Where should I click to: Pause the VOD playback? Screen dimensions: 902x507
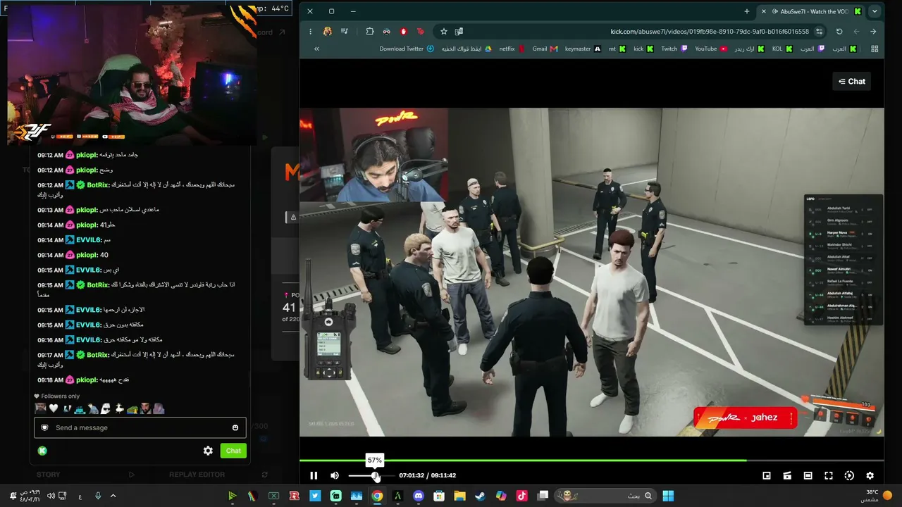(314, 476)
